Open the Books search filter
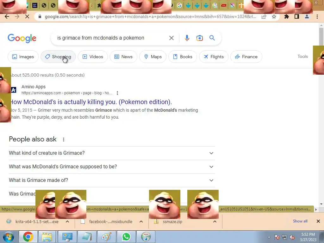The height and width of the screenshot is (243, 324). (183, 57)
